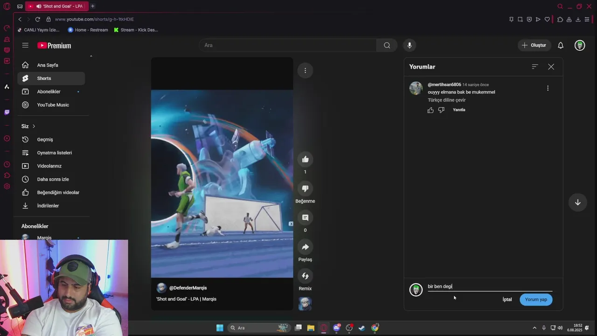Open a new browser tab
The image size is (597, 336).
[x=93, y=6]
